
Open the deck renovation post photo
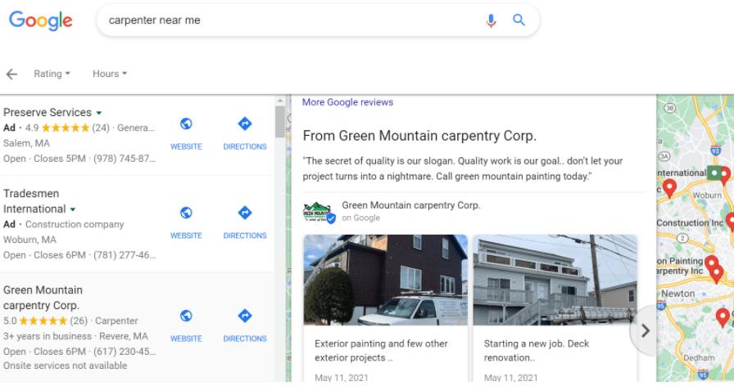click(x=555, y=281)
